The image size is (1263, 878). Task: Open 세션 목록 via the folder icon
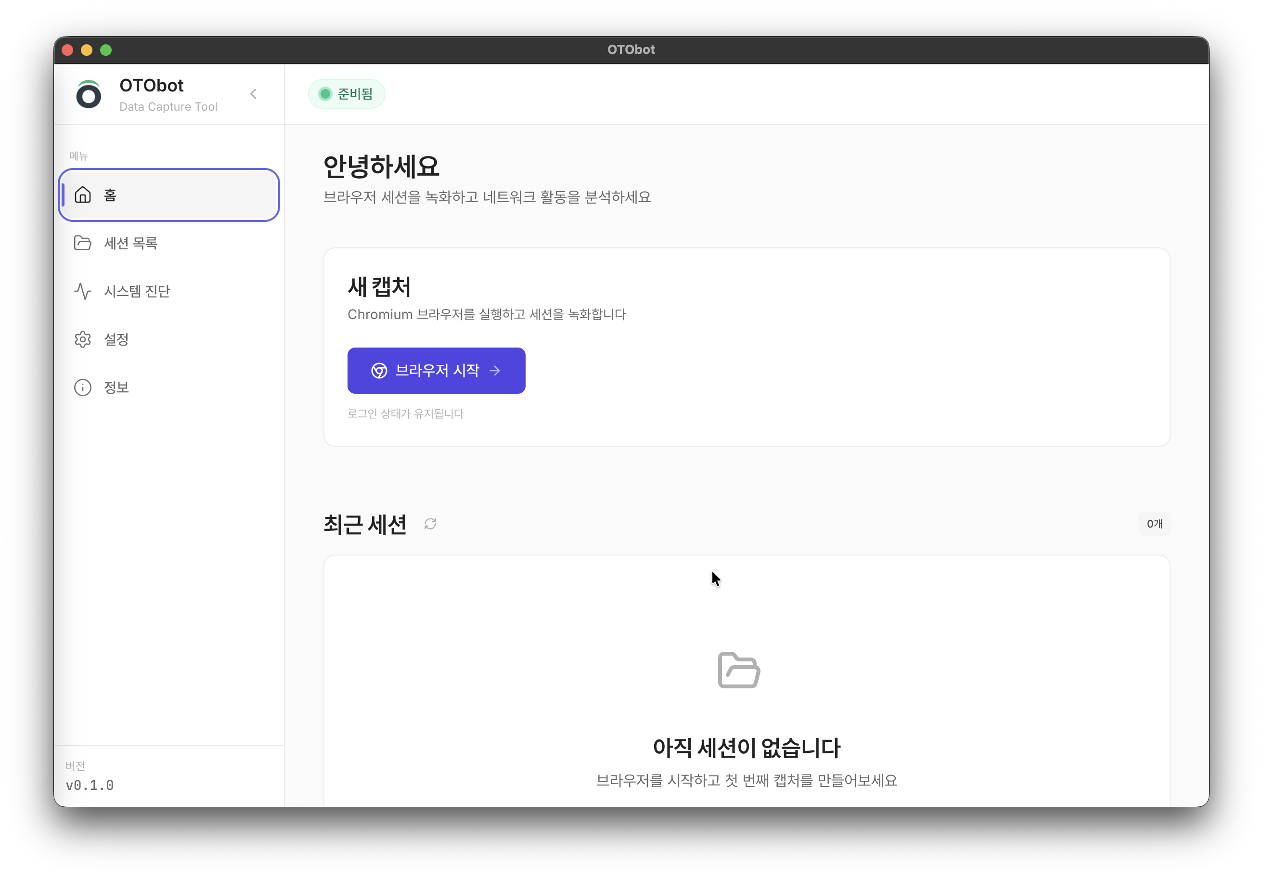pyautogui.click(x=83, y=243)
